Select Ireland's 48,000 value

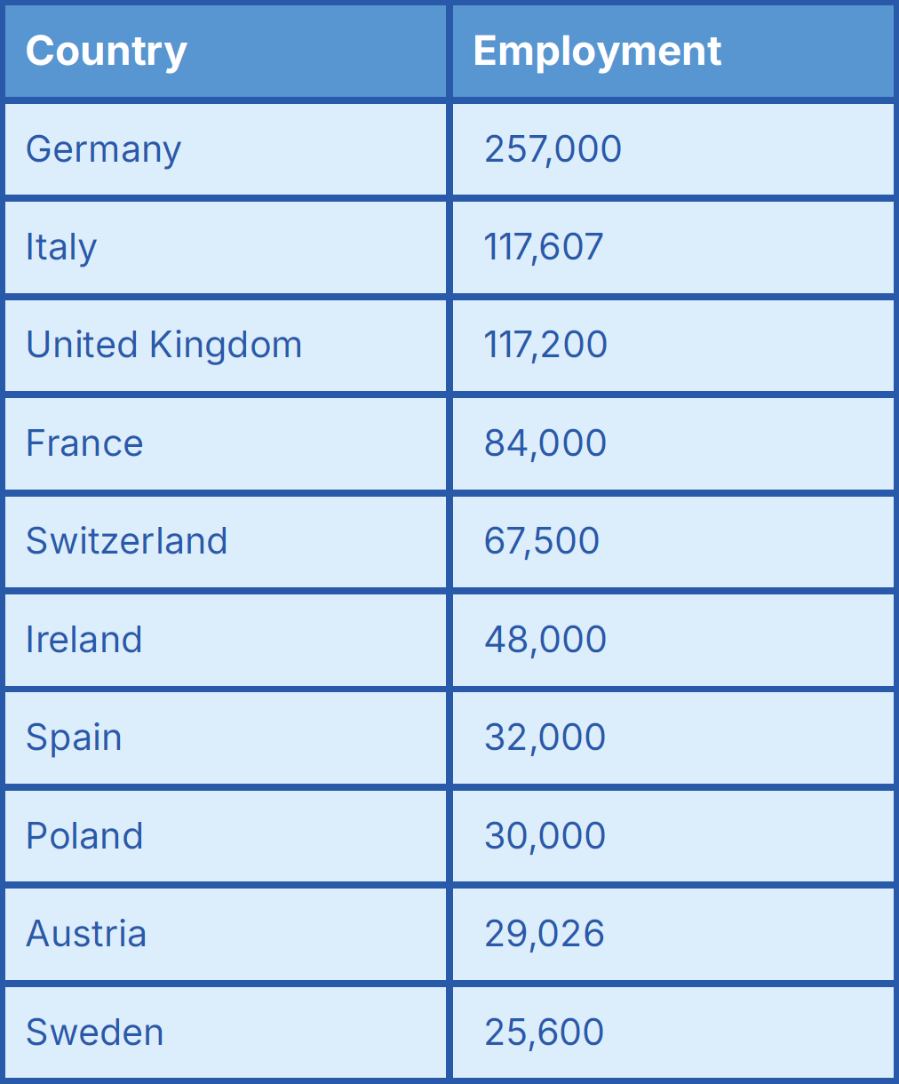click(x=545, y=640)
